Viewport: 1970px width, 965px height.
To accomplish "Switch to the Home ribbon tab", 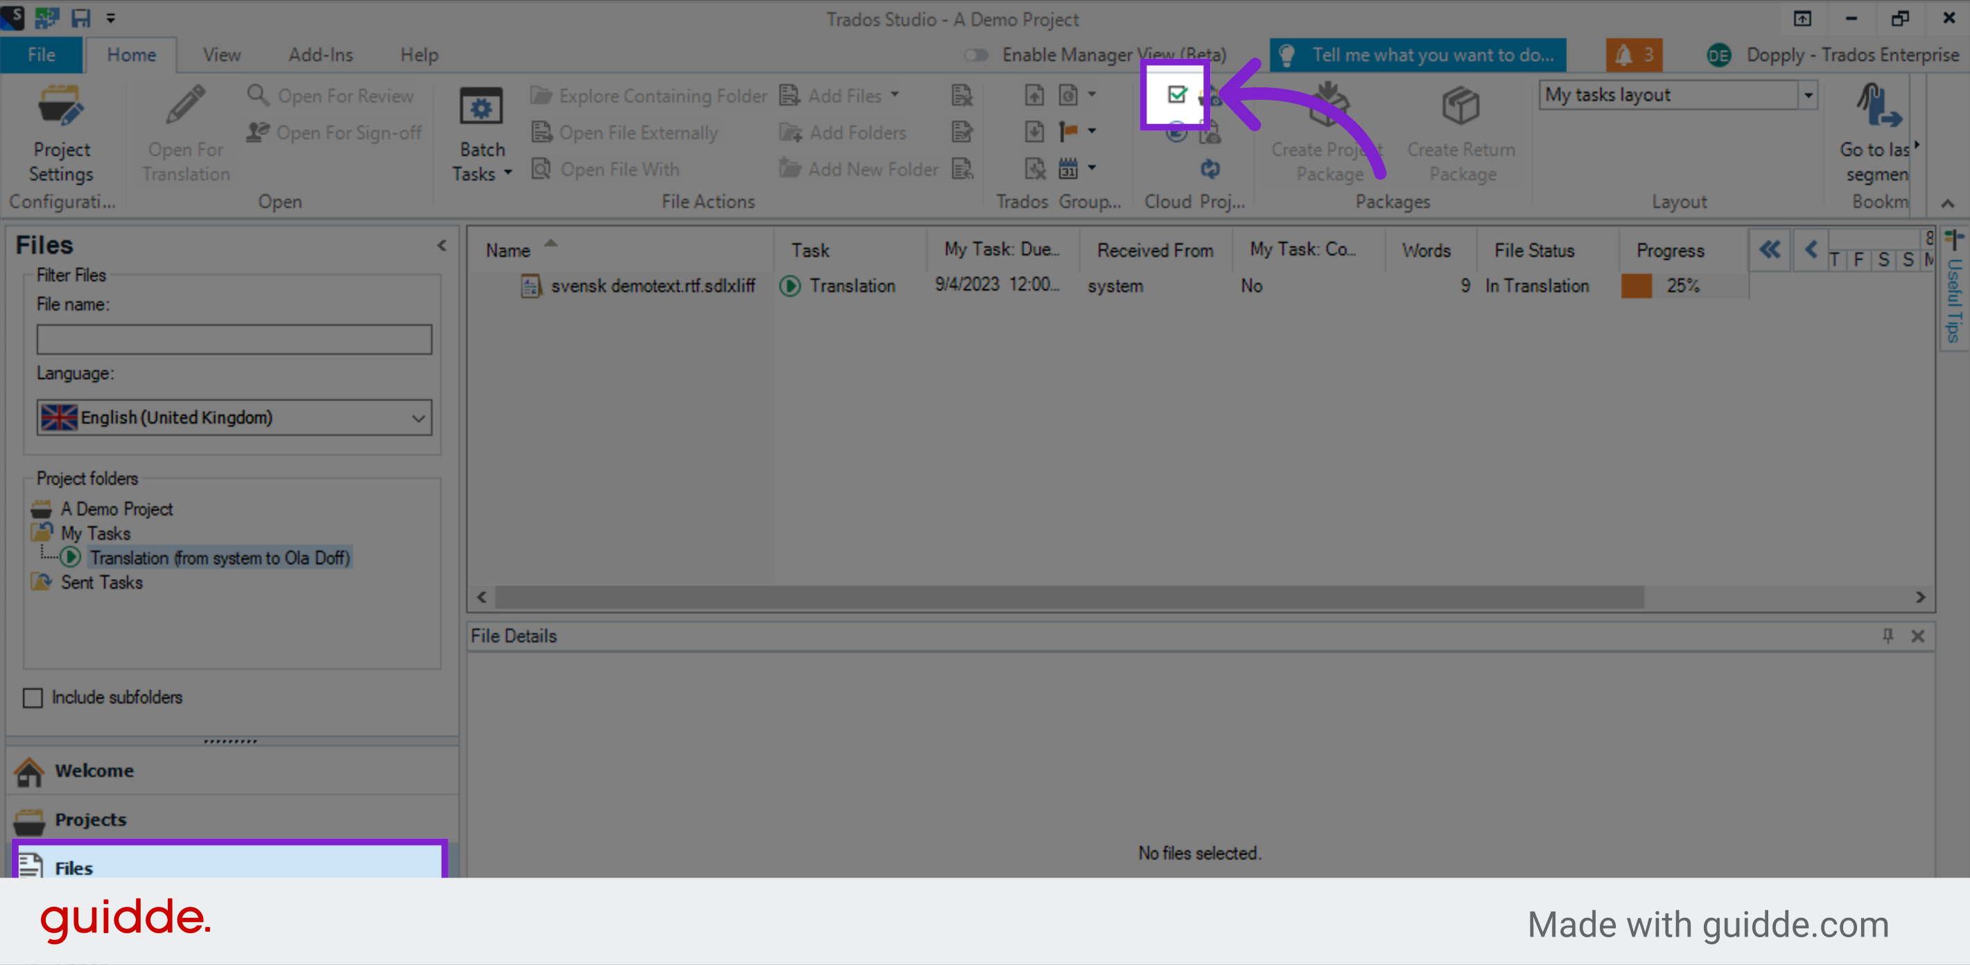I will coord(132,55).
